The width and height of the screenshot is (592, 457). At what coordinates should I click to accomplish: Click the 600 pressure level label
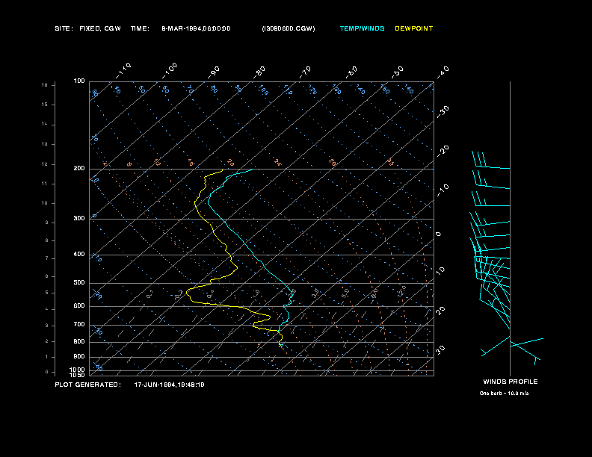pos(79,306)
